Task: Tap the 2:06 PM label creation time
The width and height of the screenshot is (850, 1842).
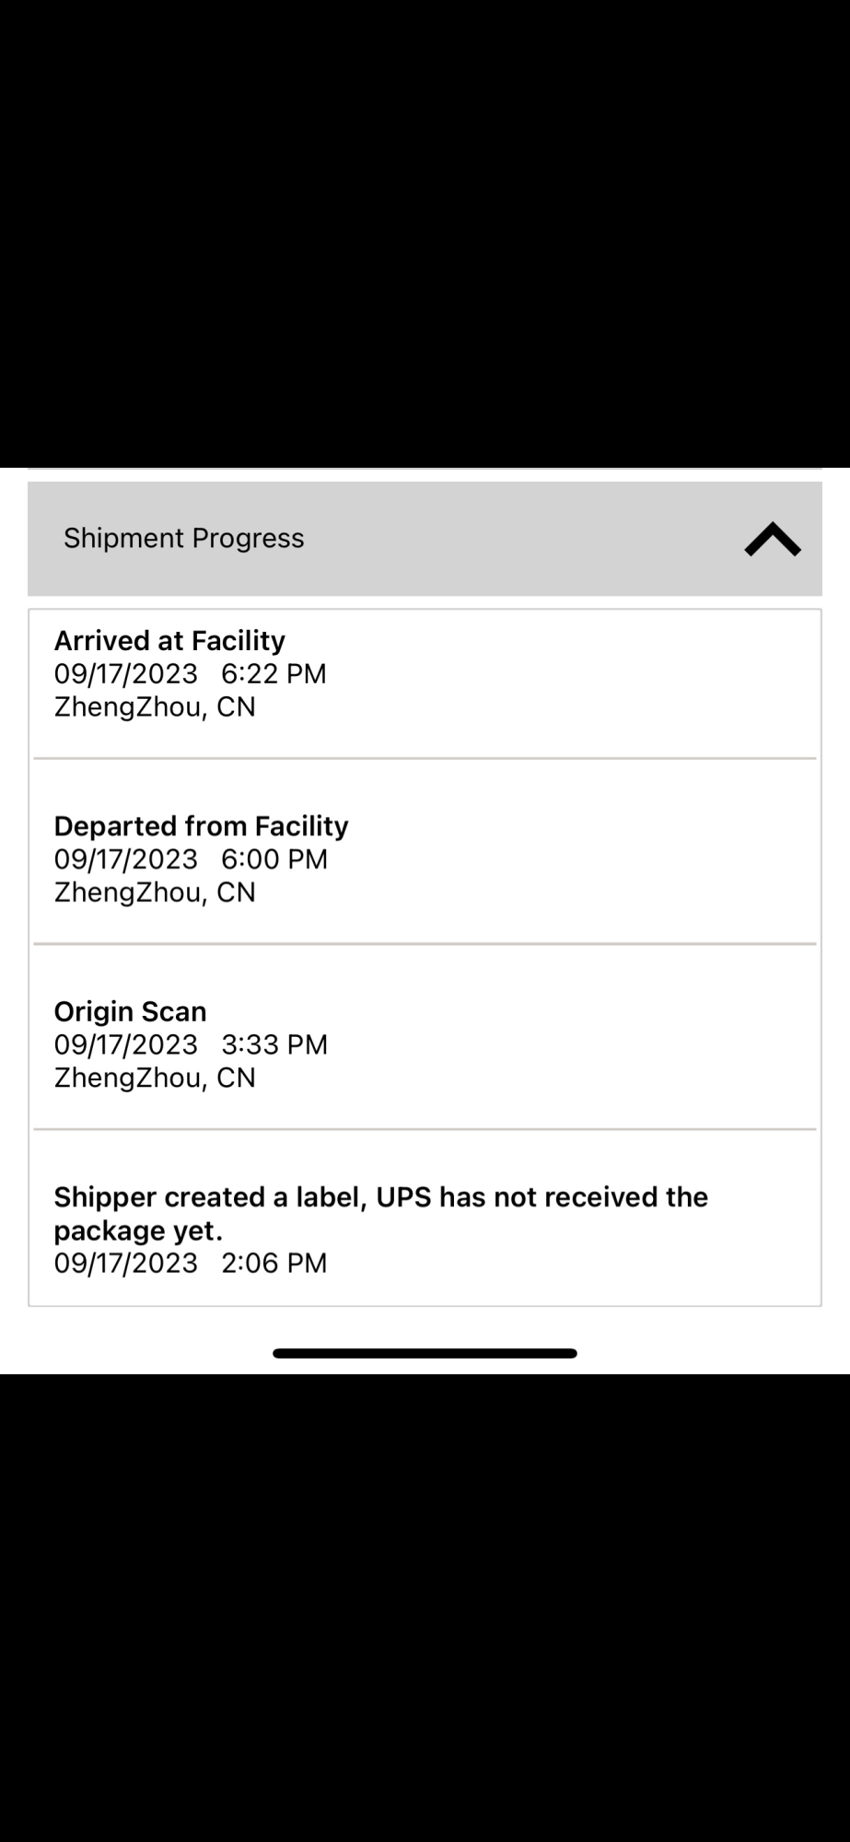Action: [274, 1264]
